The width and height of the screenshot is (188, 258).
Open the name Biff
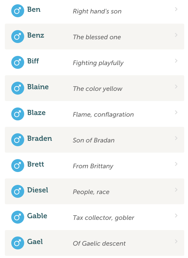pyautogui.click(x=33, y=61)
